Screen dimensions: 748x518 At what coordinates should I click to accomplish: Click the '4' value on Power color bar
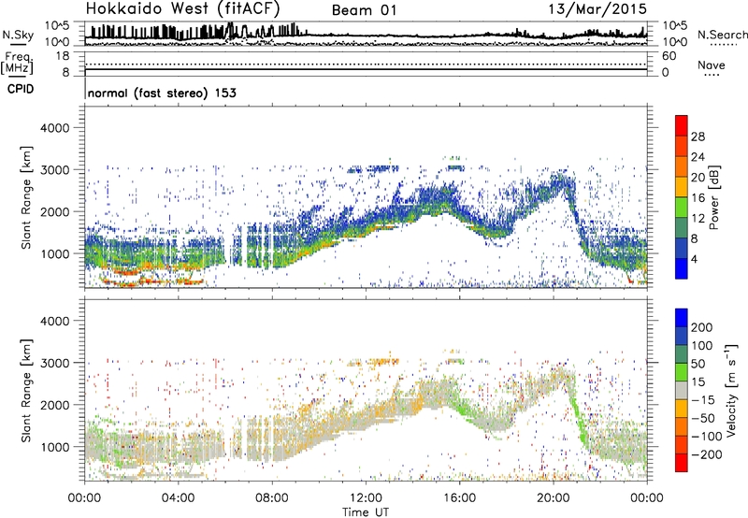point(695,259)
